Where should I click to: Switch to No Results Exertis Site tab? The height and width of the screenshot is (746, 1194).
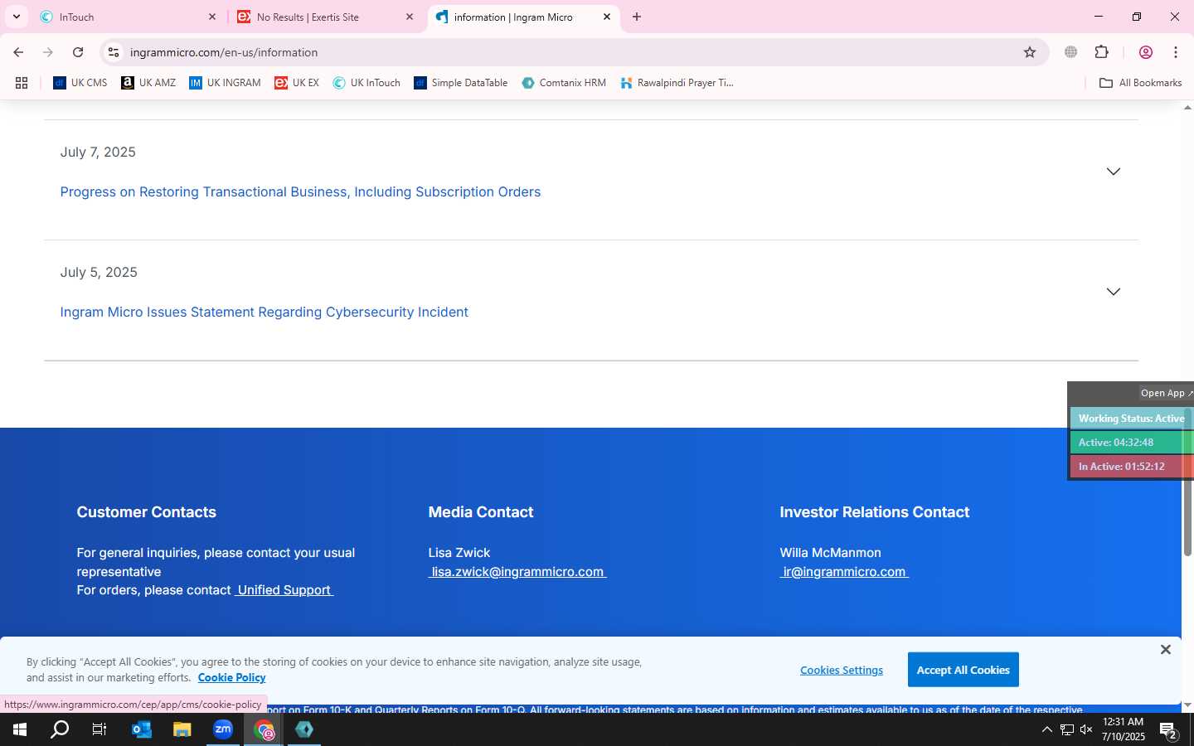point(327,17)
